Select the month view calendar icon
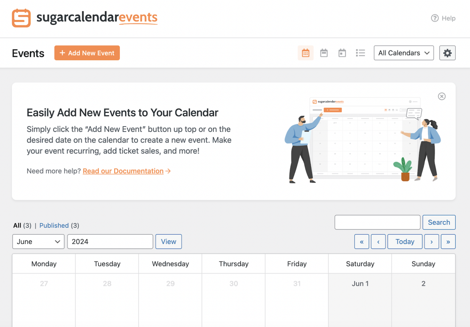This screenshot has width=470, height=327. coord(305,53)
